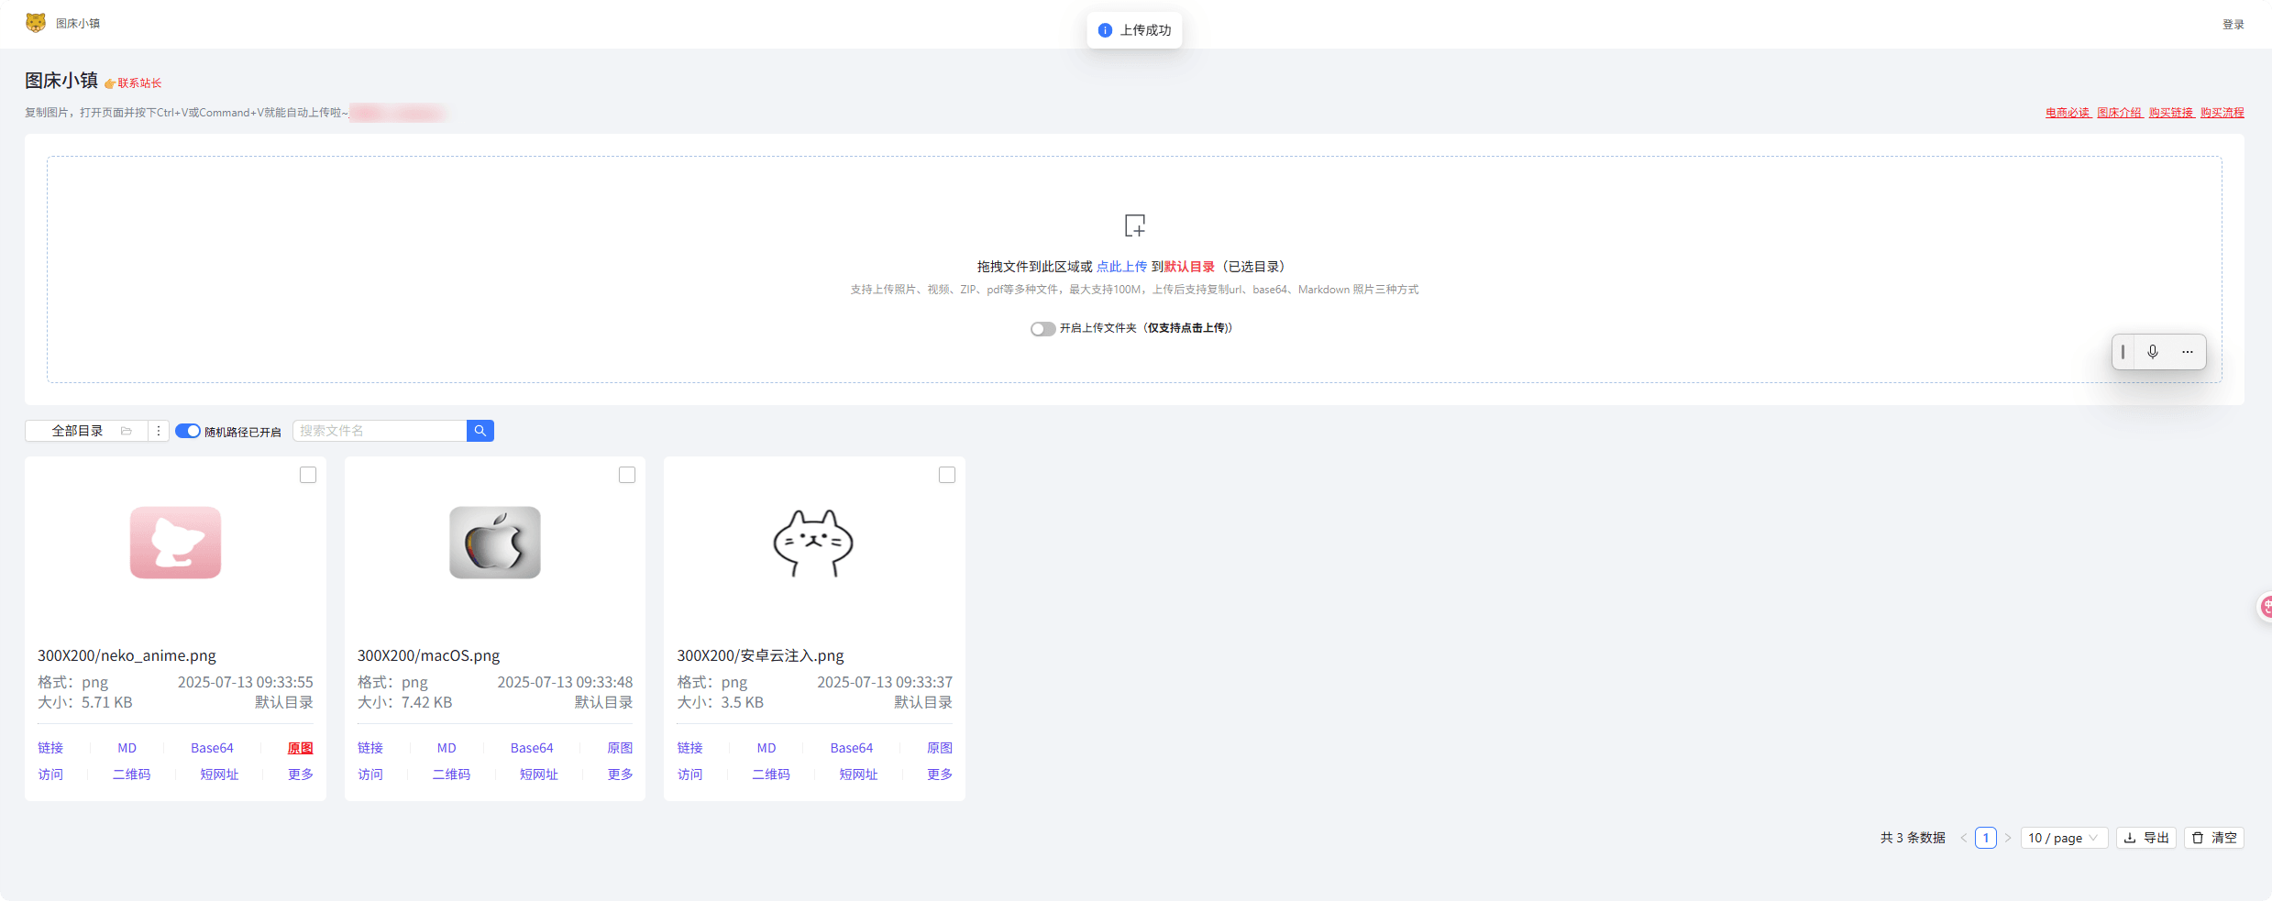Check the box on neko_anime.png card

pyautogui.click(x=308, y=475)
